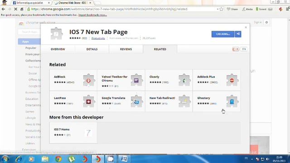Click the LastPass title text
290x163 pixels.
click(x=60, y=98)
